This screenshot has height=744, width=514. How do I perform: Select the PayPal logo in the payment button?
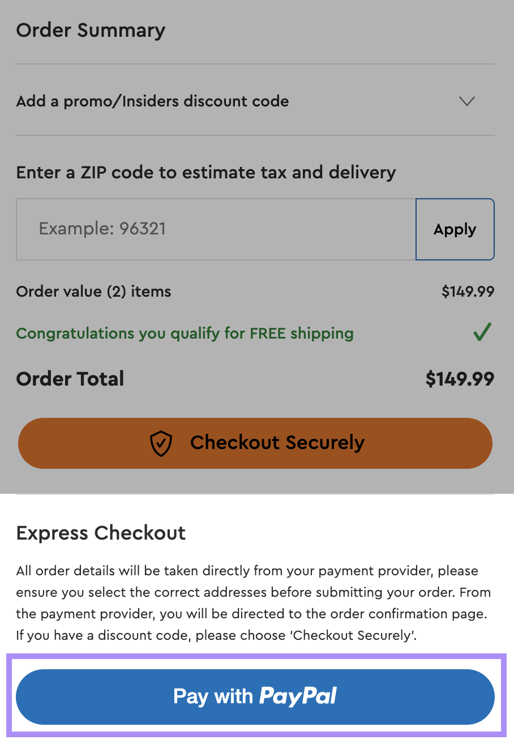tap(299, 696)
